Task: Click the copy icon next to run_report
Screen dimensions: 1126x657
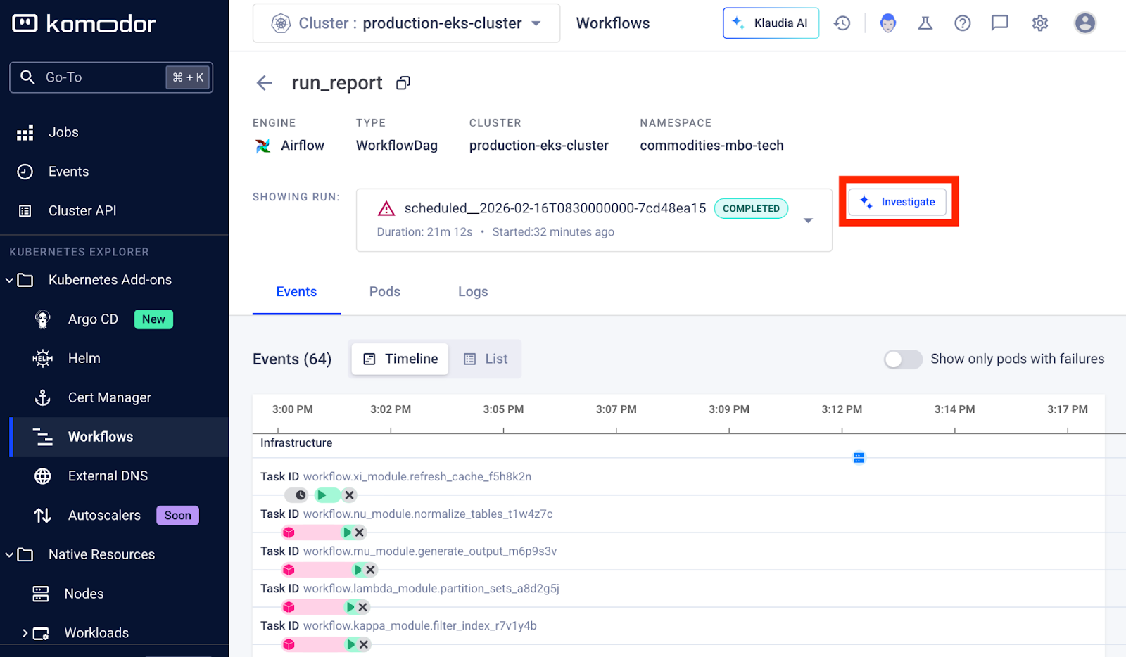Action: coord(403,83)
